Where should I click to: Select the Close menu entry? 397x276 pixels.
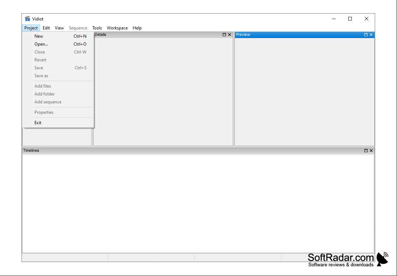coord(58,52)
